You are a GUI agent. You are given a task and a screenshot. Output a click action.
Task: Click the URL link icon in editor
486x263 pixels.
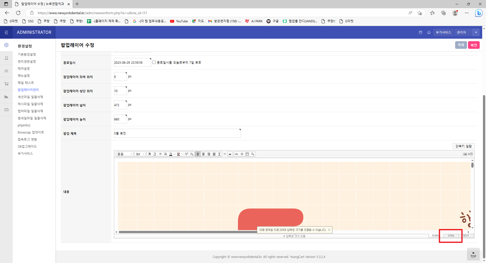236,154
